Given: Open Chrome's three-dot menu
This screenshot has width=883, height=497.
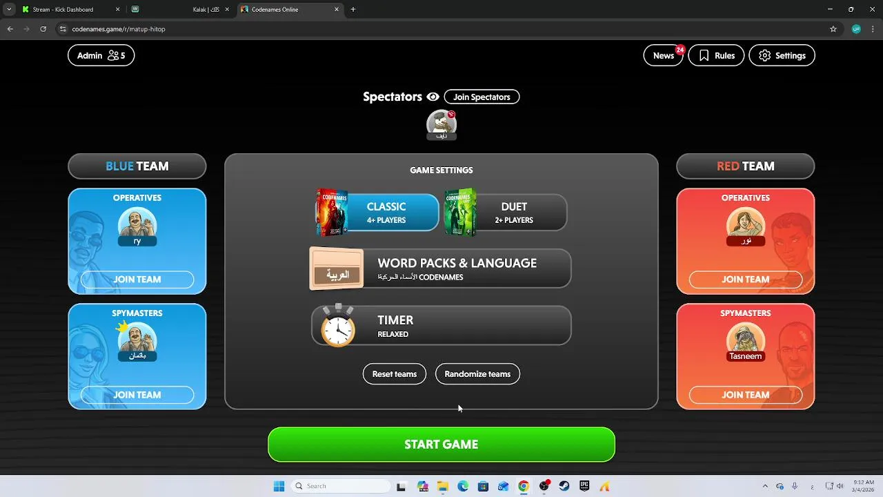Looking at the screenshot, I should click(x=873, y=29).
